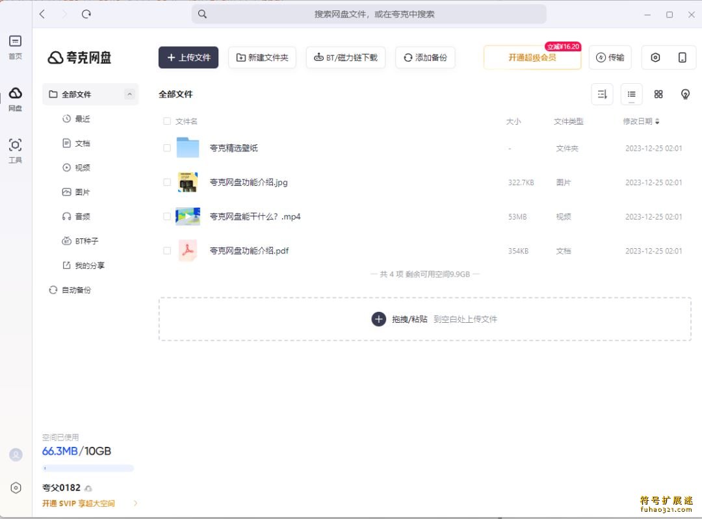The width and height of the screenshot is (702, 519).
Task: Open the 文档 documents category
Action: pyautogui.click(x=76, y=143)
